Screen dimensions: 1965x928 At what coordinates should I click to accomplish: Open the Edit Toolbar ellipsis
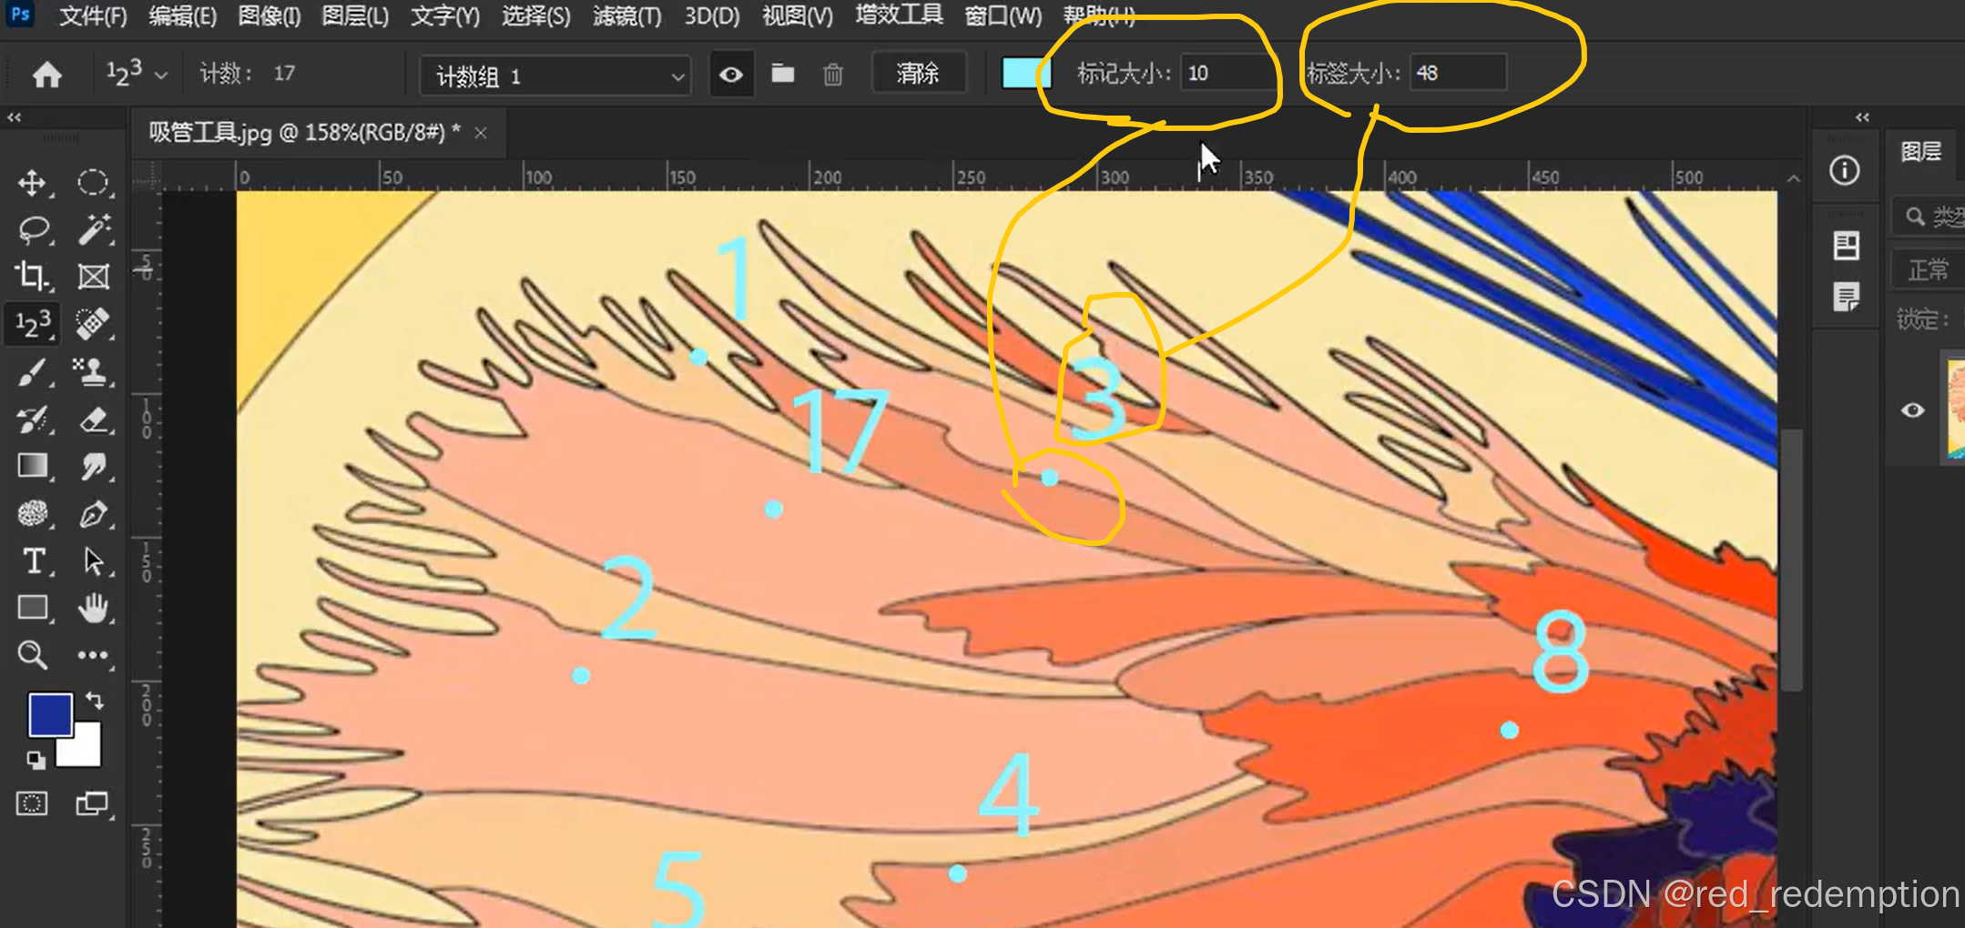(93, 655)
